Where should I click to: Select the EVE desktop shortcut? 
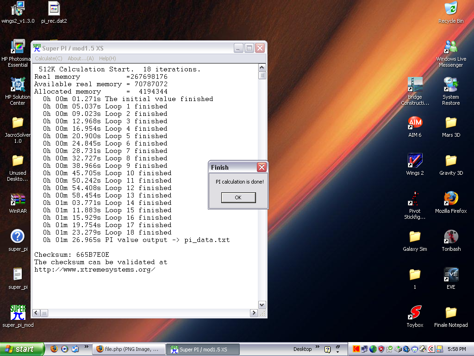point(451,274)
